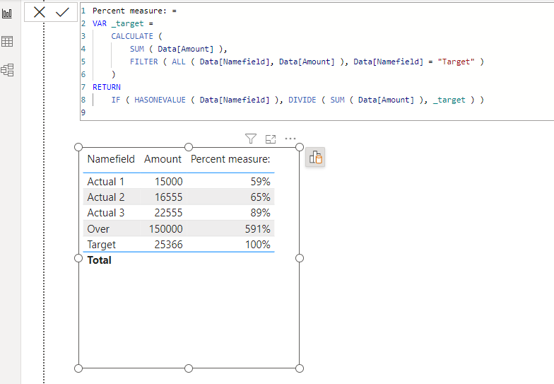Commit the formula with checkmark
Screen dimensions: 554x384
62,13
